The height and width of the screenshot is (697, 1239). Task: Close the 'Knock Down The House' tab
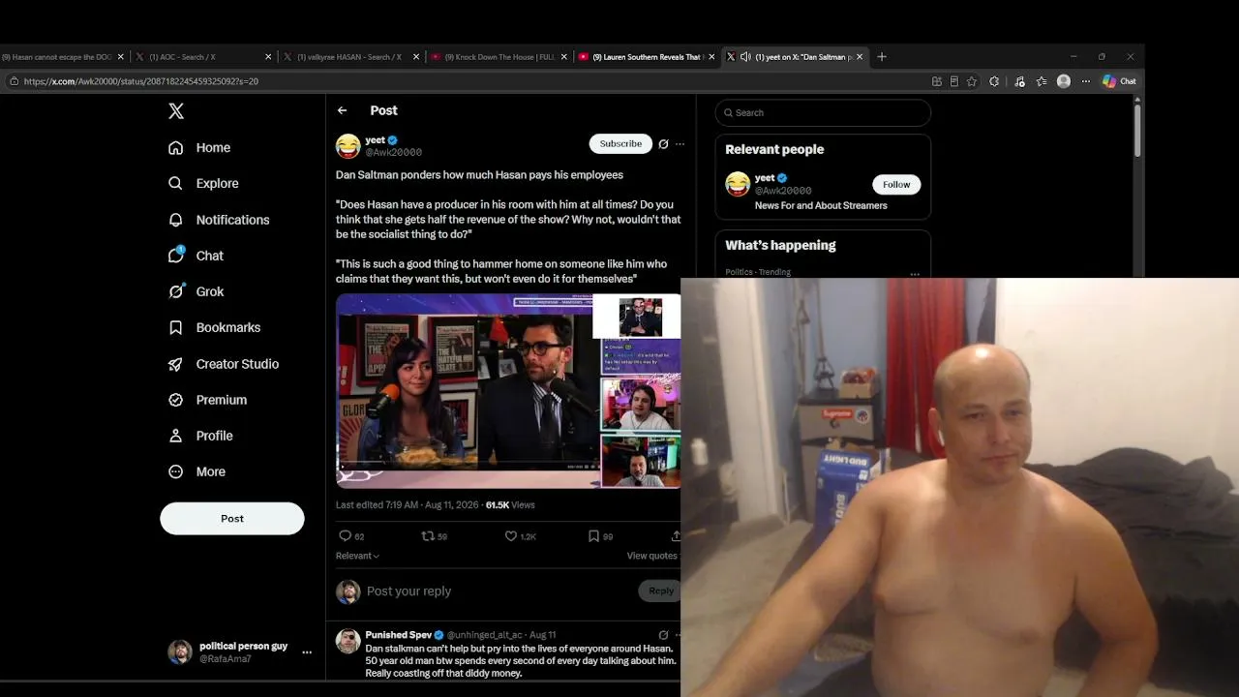[x=564, y=57]
